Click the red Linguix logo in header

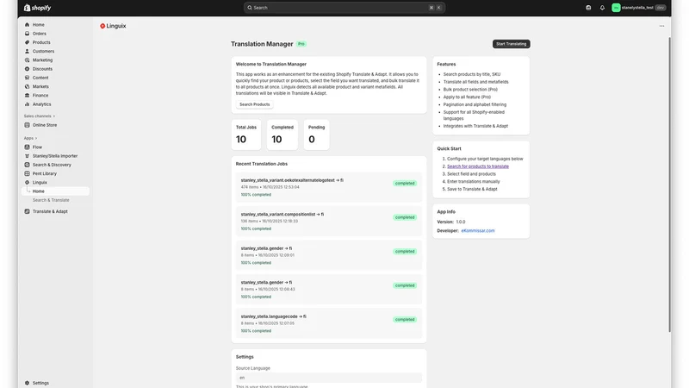(102, 26)
